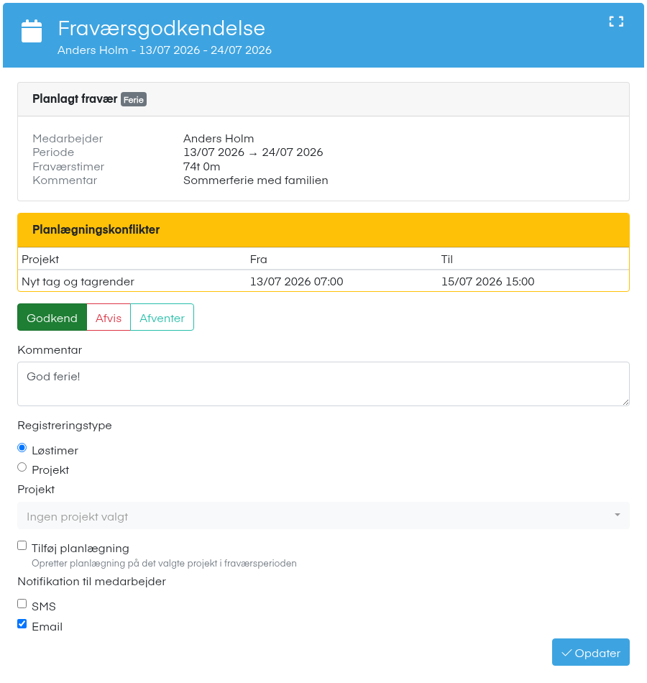Click the calendar icon beside Fraværsgodkendelse
This screenshot has height=683, width=647.
[x=32, y=31]
